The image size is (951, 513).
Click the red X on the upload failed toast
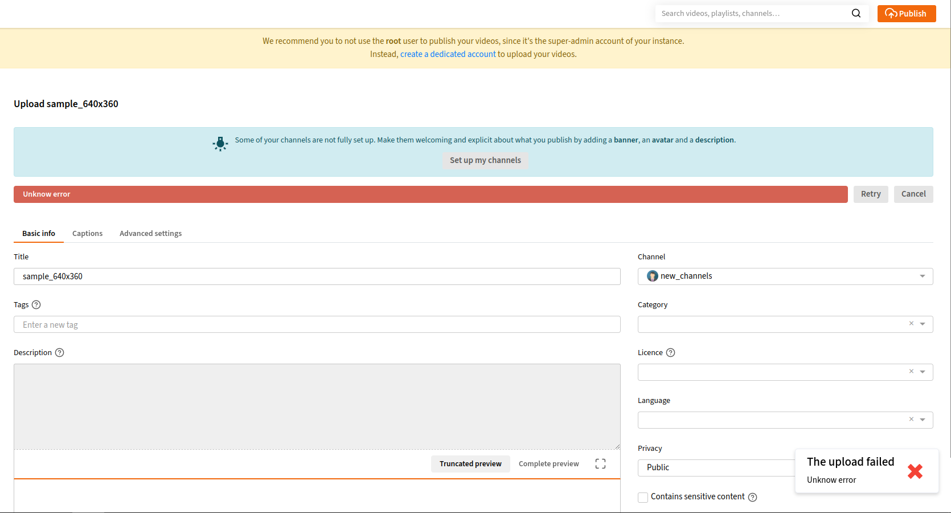pyautogui.click(x=915, y=471)
